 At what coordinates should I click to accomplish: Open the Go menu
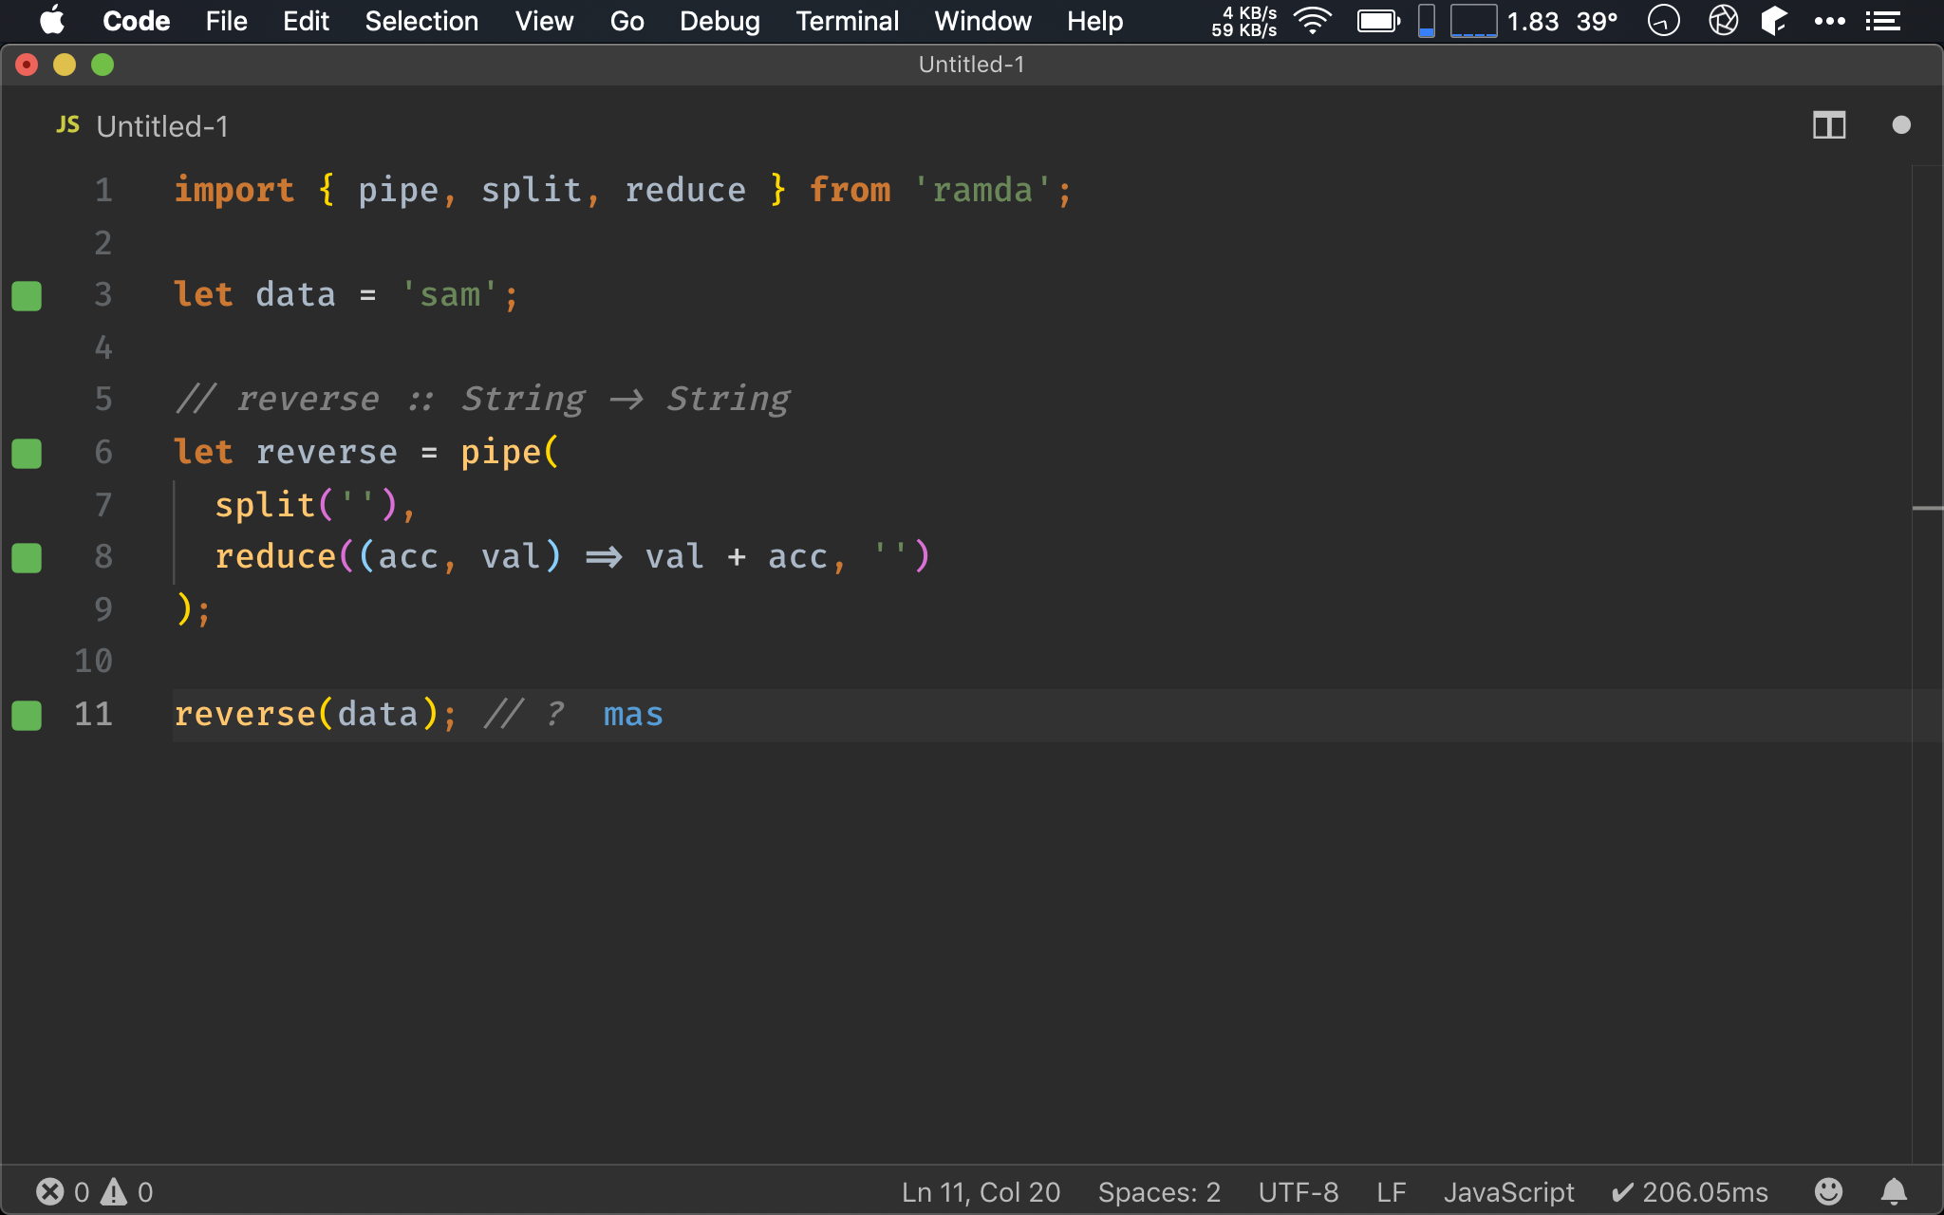coord(626,21)
